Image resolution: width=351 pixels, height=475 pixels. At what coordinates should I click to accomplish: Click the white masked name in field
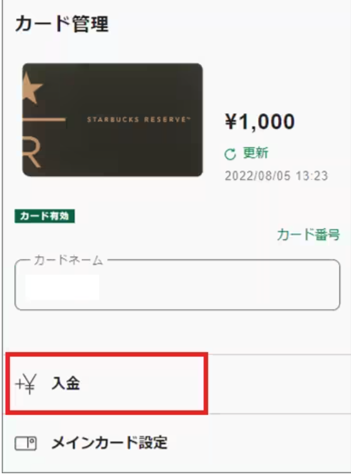(x=62, y=287)
